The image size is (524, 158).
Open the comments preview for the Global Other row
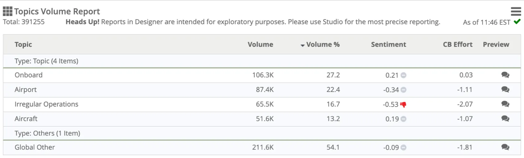click(505, 147)
